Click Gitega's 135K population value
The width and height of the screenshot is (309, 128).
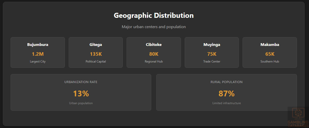pos(96,54)
